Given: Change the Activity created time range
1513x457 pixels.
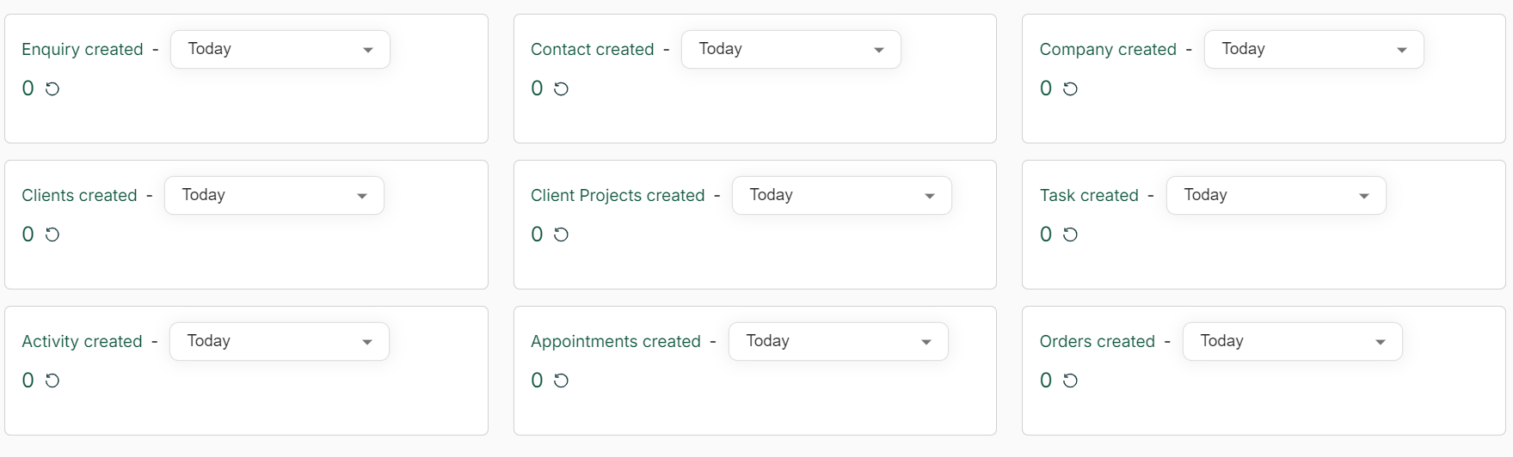Looking at the screenshot, I should (280, 342).
